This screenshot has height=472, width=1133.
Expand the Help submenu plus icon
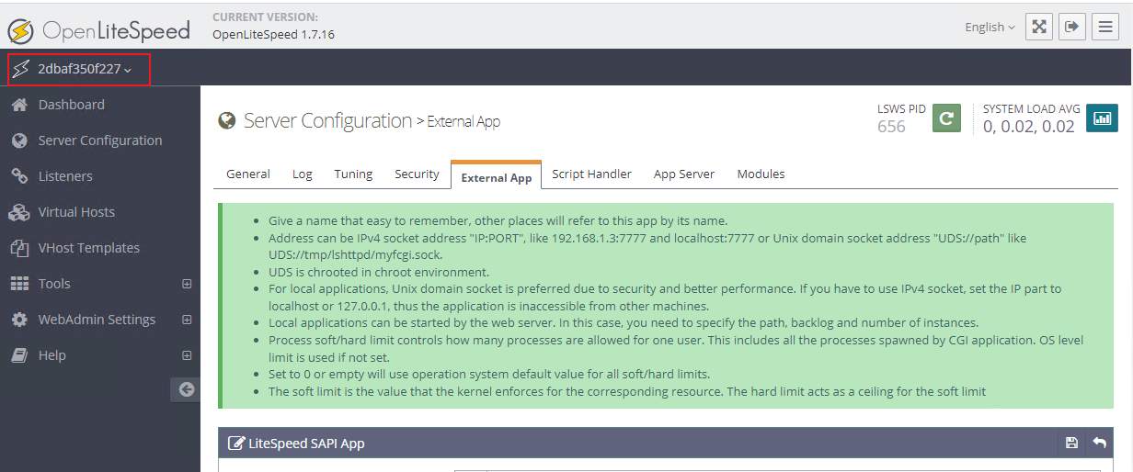(x=187, y=355)
